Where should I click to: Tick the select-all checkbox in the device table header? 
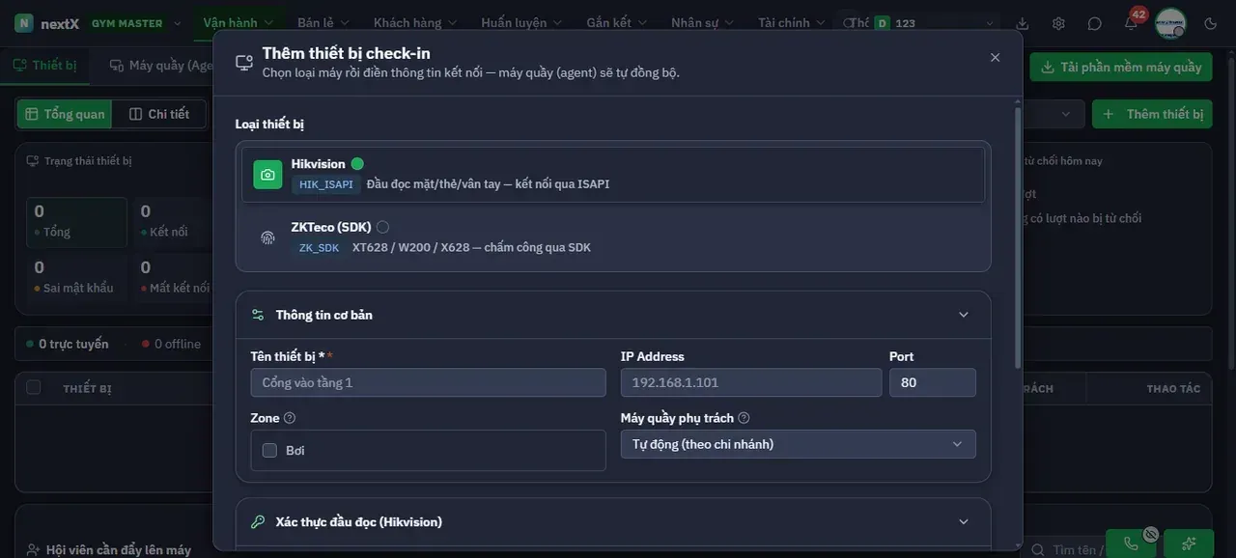[x=34, y=387]
